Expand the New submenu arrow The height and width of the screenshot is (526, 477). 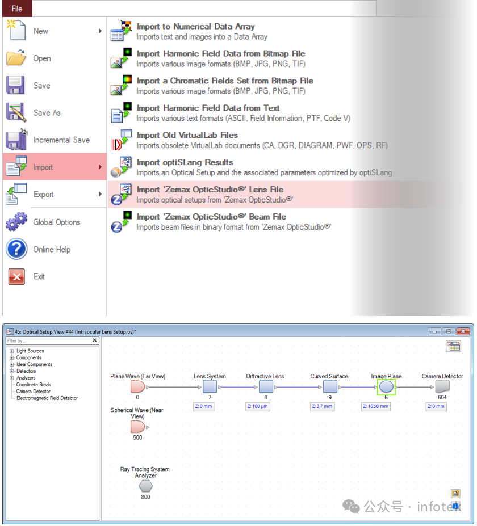tap(100, 31)
